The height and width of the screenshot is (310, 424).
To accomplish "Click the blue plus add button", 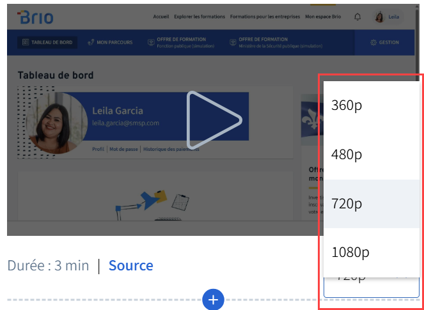I will click(213, 299).
